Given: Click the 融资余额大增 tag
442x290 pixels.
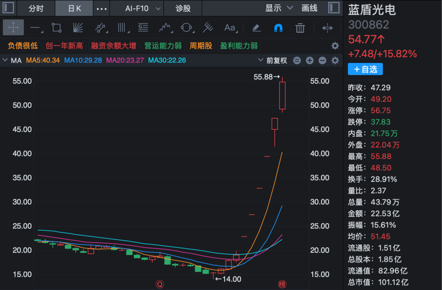Looking at the screenshot, I should [114, 46].
